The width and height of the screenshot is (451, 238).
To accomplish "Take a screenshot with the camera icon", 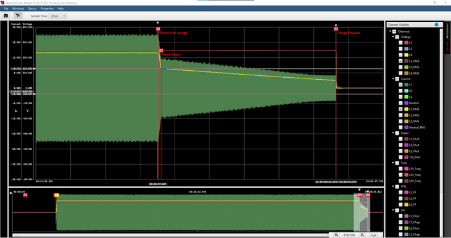I will point(5,16).
